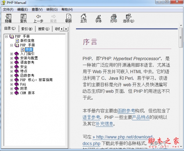Select the 版权信息 tree entry
This screenshot has height=151, width=184.
click(27, 41)
